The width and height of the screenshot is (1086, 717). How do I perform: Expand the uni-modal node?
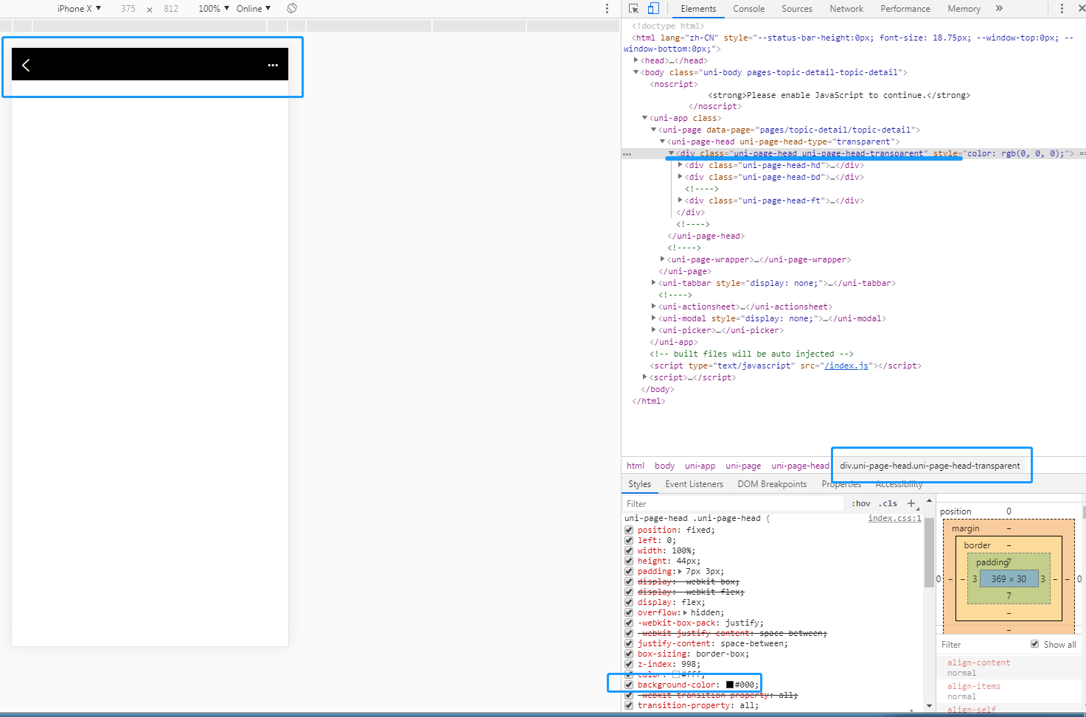click(654, 318)
